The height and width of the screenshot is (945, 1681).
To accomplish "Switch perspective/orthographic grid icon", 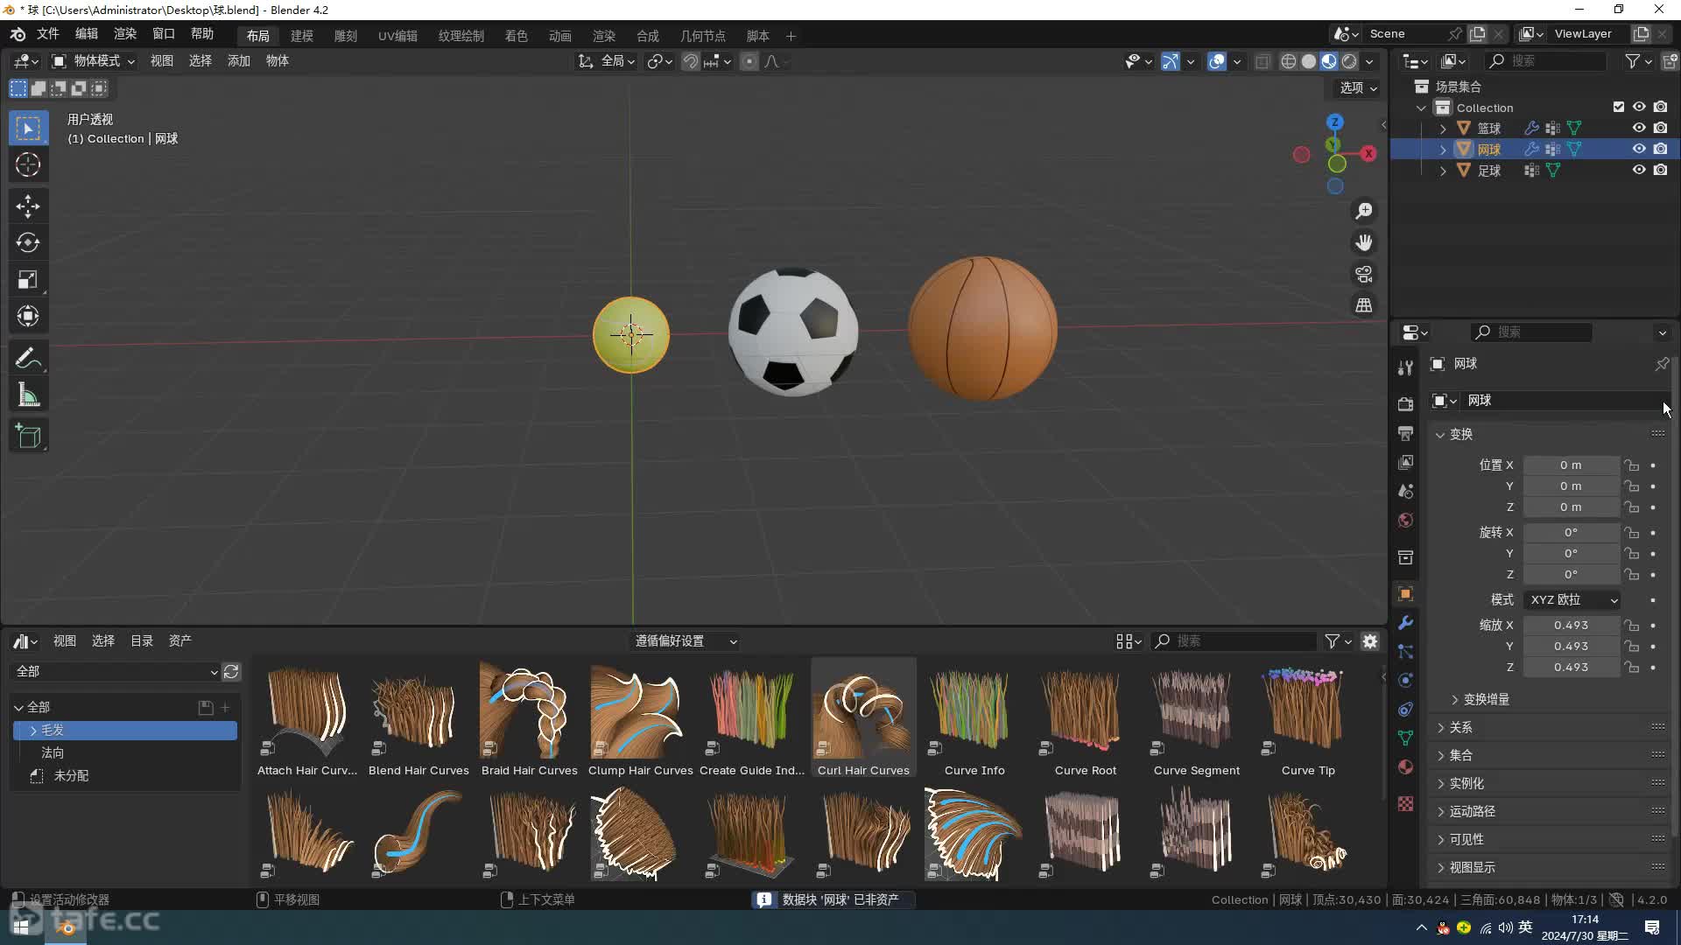I will click(x=1364, y=305).
